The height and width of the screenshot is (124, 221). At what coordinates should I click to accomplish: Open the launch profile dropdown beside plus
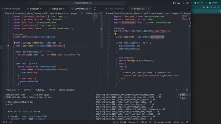coord(179,90)
